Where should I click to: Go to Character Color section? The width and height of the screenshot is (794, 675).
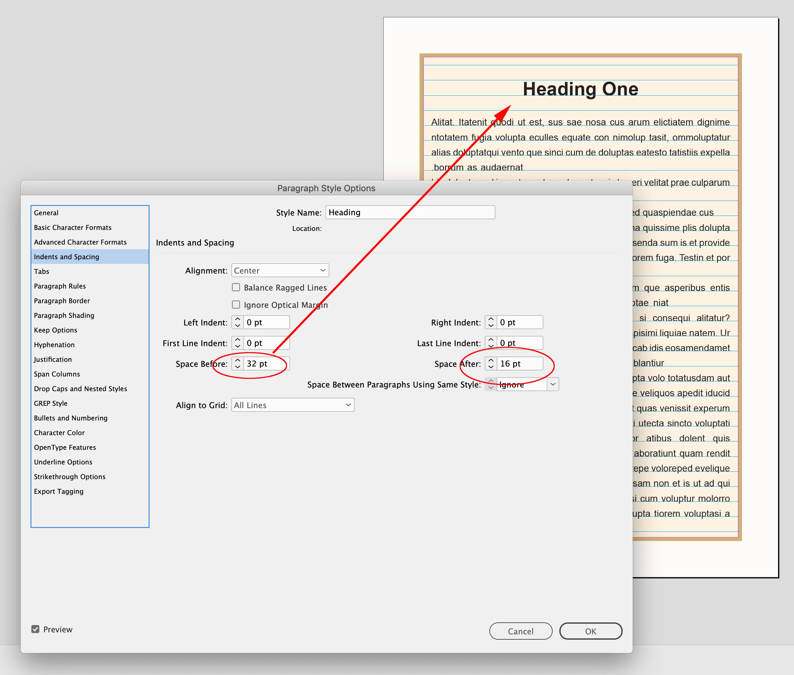(x=59, y=432)
